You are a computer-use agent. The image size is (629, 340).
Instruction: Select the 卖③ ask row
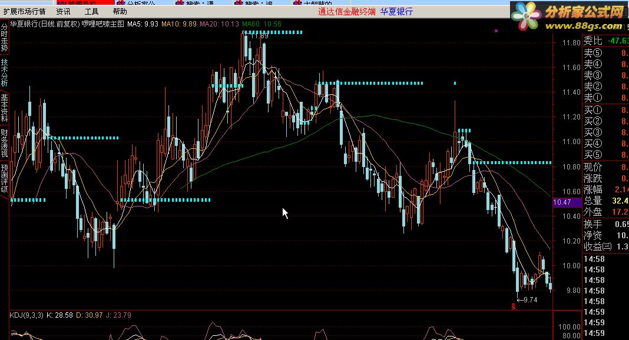(x=605, y=75)
